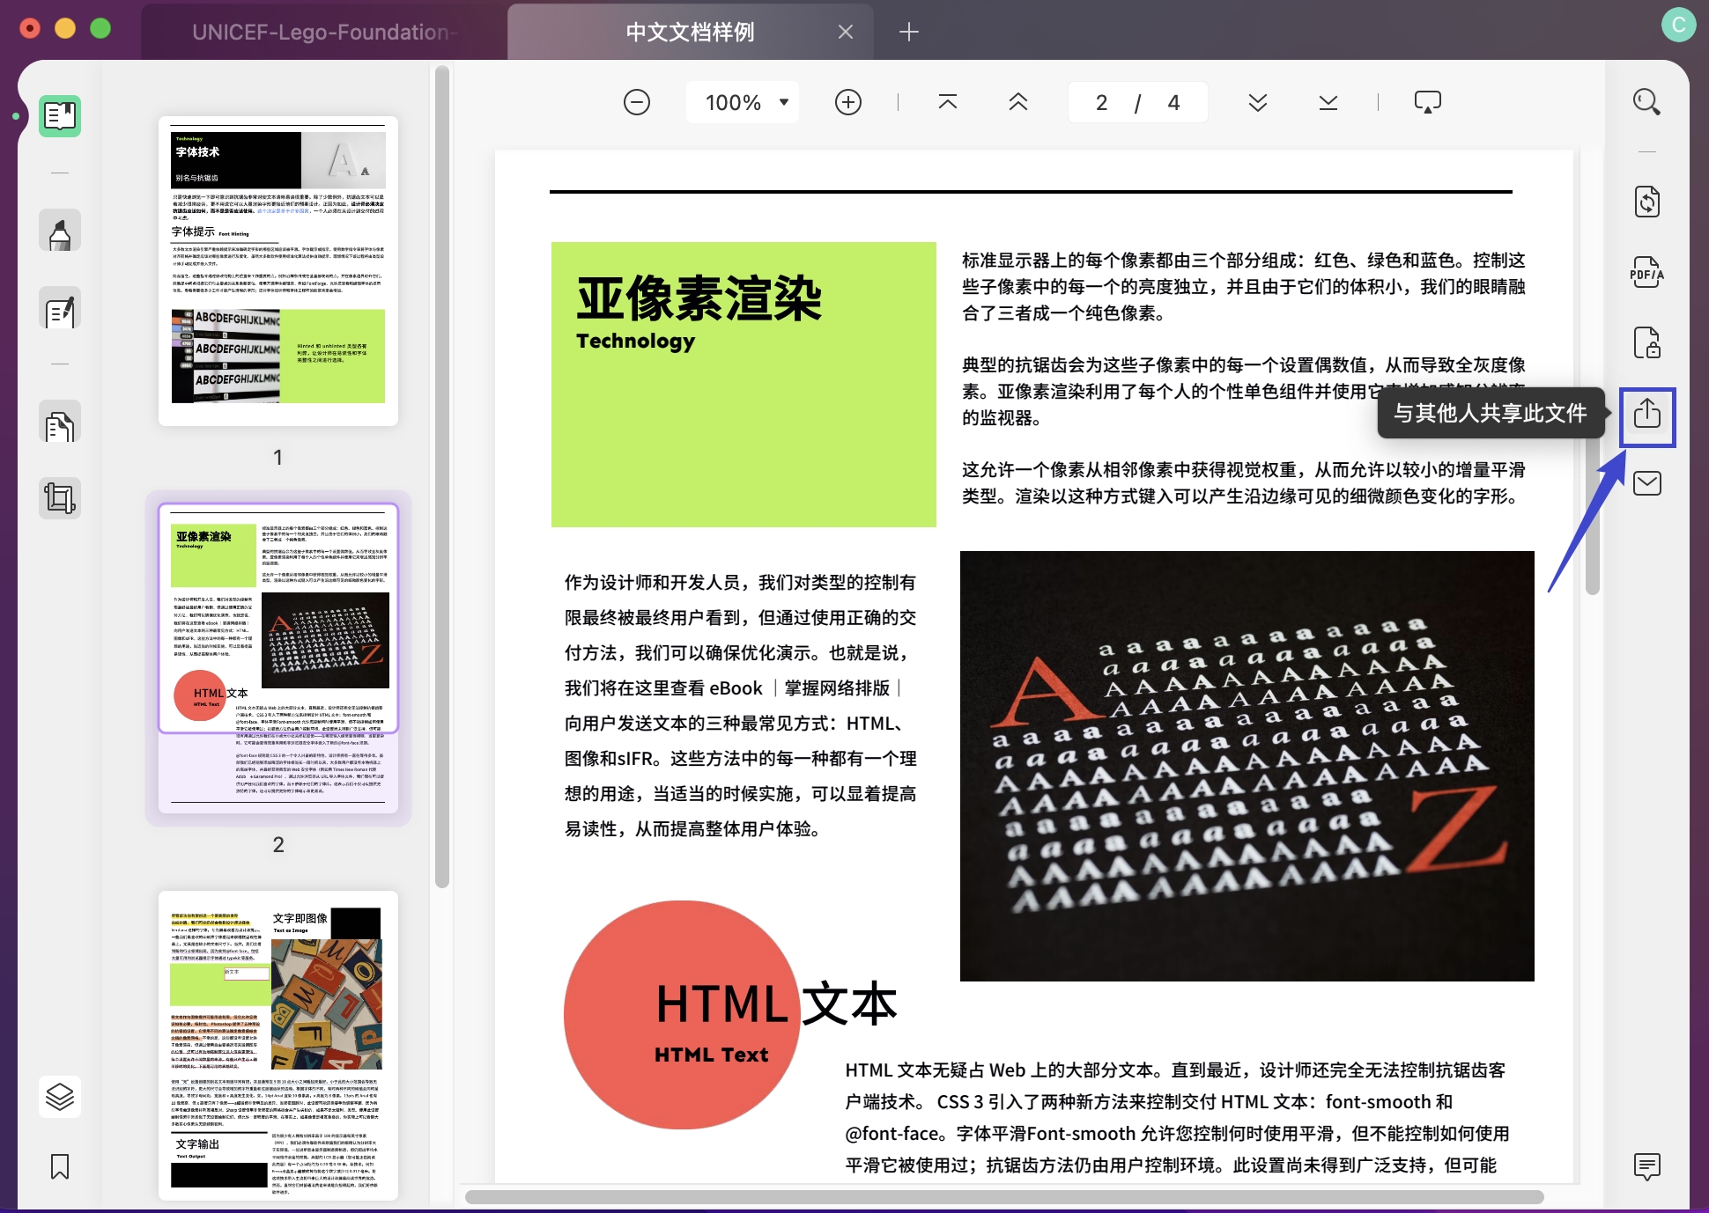The image size is (1709, 1213).
Task: Click the 亚像素渲染 heading
Action: 699,299
